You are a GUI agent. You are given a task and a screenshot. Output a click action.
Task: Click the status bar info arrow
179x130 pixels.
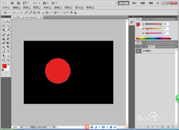click(54, 127)
